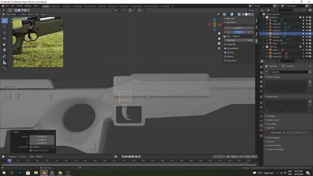The height and width of the screenshot is (176, 313).
Task: Click the Windows Start button
Action: tap(4, 173)
